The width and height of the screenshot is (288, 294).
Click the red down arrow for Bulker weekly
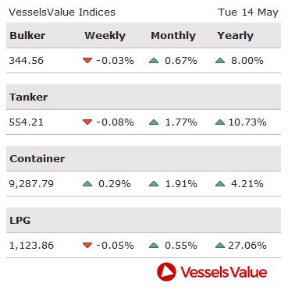click(x=87, y=61)
